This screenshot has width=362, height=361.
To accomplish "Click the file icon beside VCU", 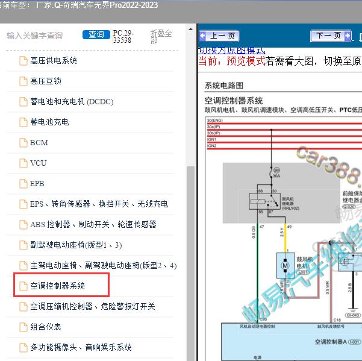I will pos(23,163).
